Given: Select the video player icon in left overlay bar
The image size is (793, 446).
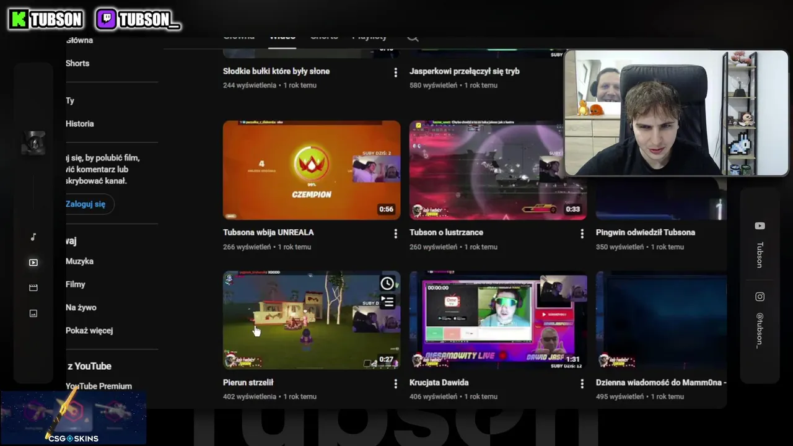Looking at the screenshot, I should click(x=33, y=263).
